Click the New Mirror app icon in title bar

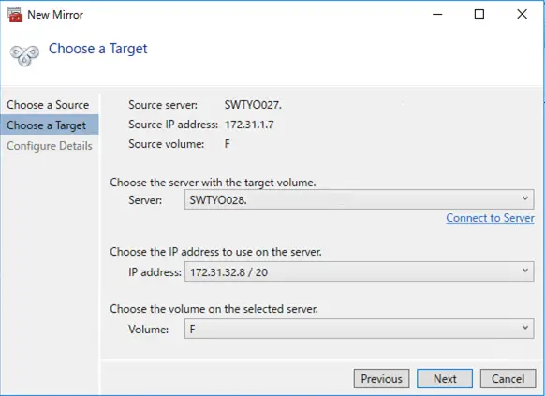pos(15,15)
